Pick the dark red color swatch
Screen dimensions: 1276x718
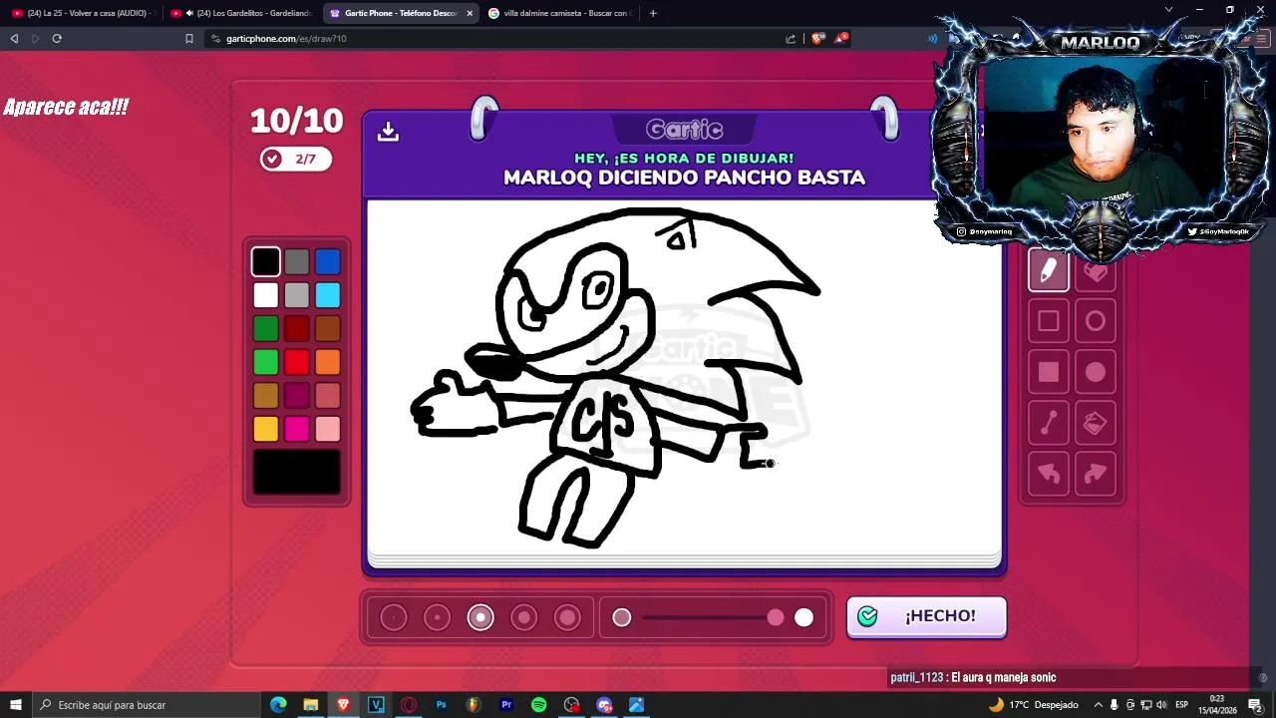point(297,328)
